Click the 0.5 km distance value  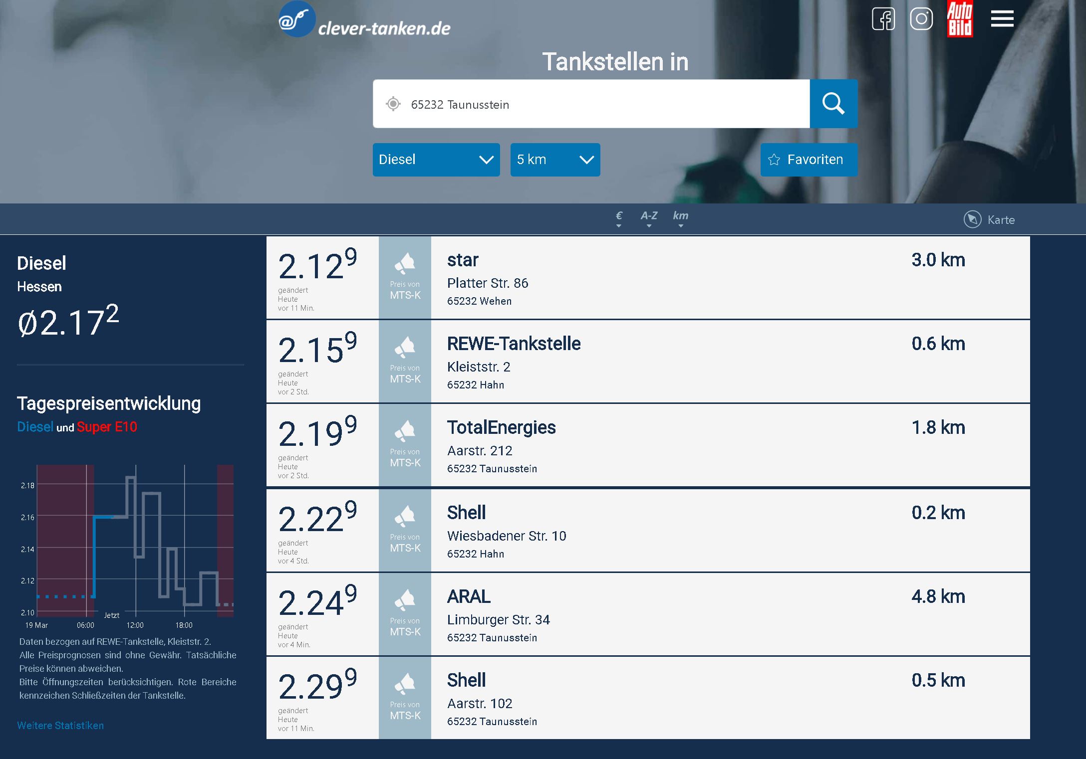[x=938, y=680]
